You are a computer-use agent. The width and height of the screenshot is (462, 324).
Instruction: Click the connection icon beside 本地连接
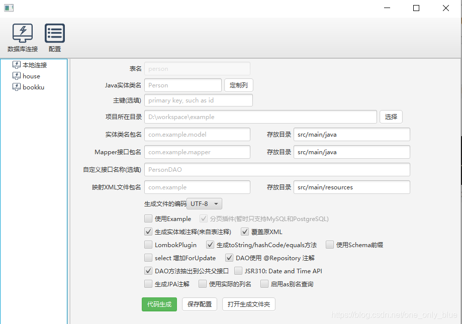click(x=17, y=65)
